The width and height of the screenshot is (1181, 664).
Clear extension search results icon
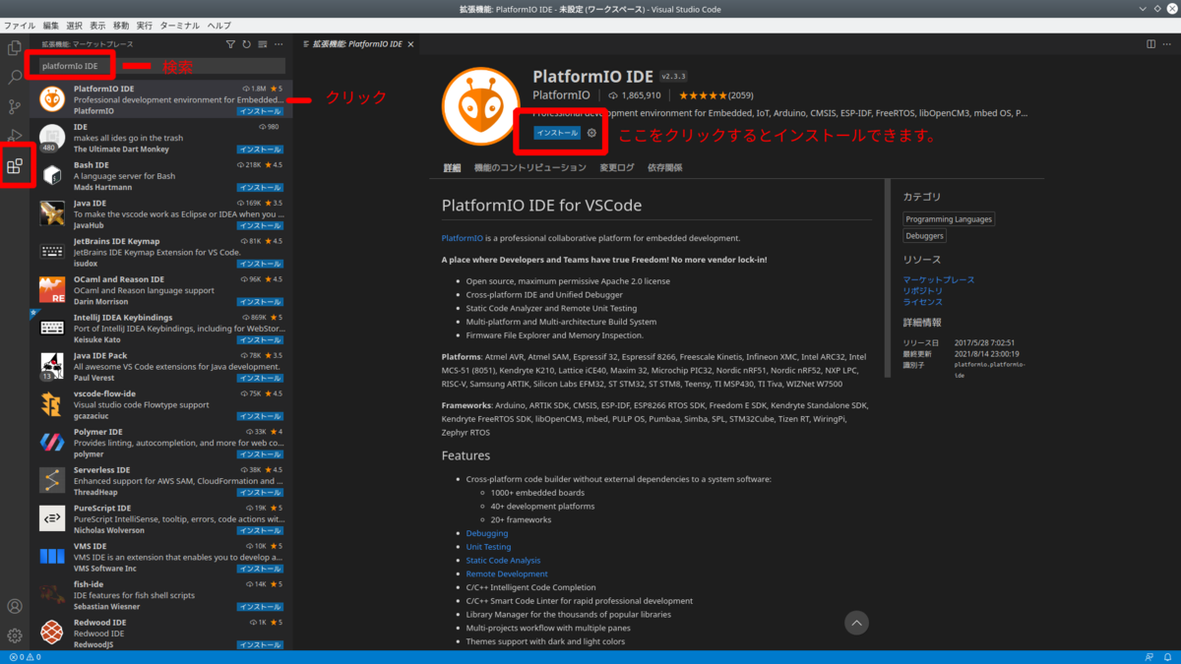[x=262, y=44]
